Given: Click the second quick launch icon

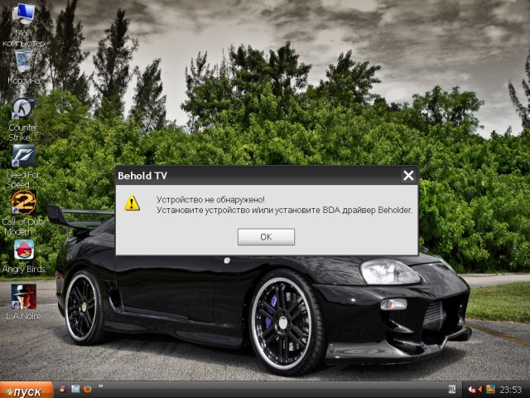Looking at the screenshot, I should click(x=75, y=388).
